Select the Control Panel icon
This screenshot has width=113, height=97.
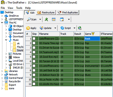pos(6,78)
